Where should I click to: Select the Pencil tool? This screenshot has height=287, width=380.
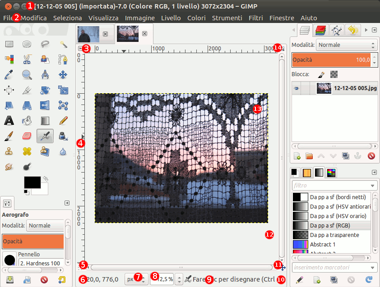[63, 120]
